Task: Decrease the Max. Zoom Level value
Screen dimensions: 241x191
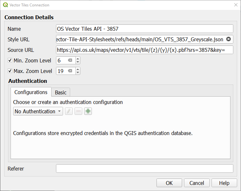Action: tap(78, 73)
